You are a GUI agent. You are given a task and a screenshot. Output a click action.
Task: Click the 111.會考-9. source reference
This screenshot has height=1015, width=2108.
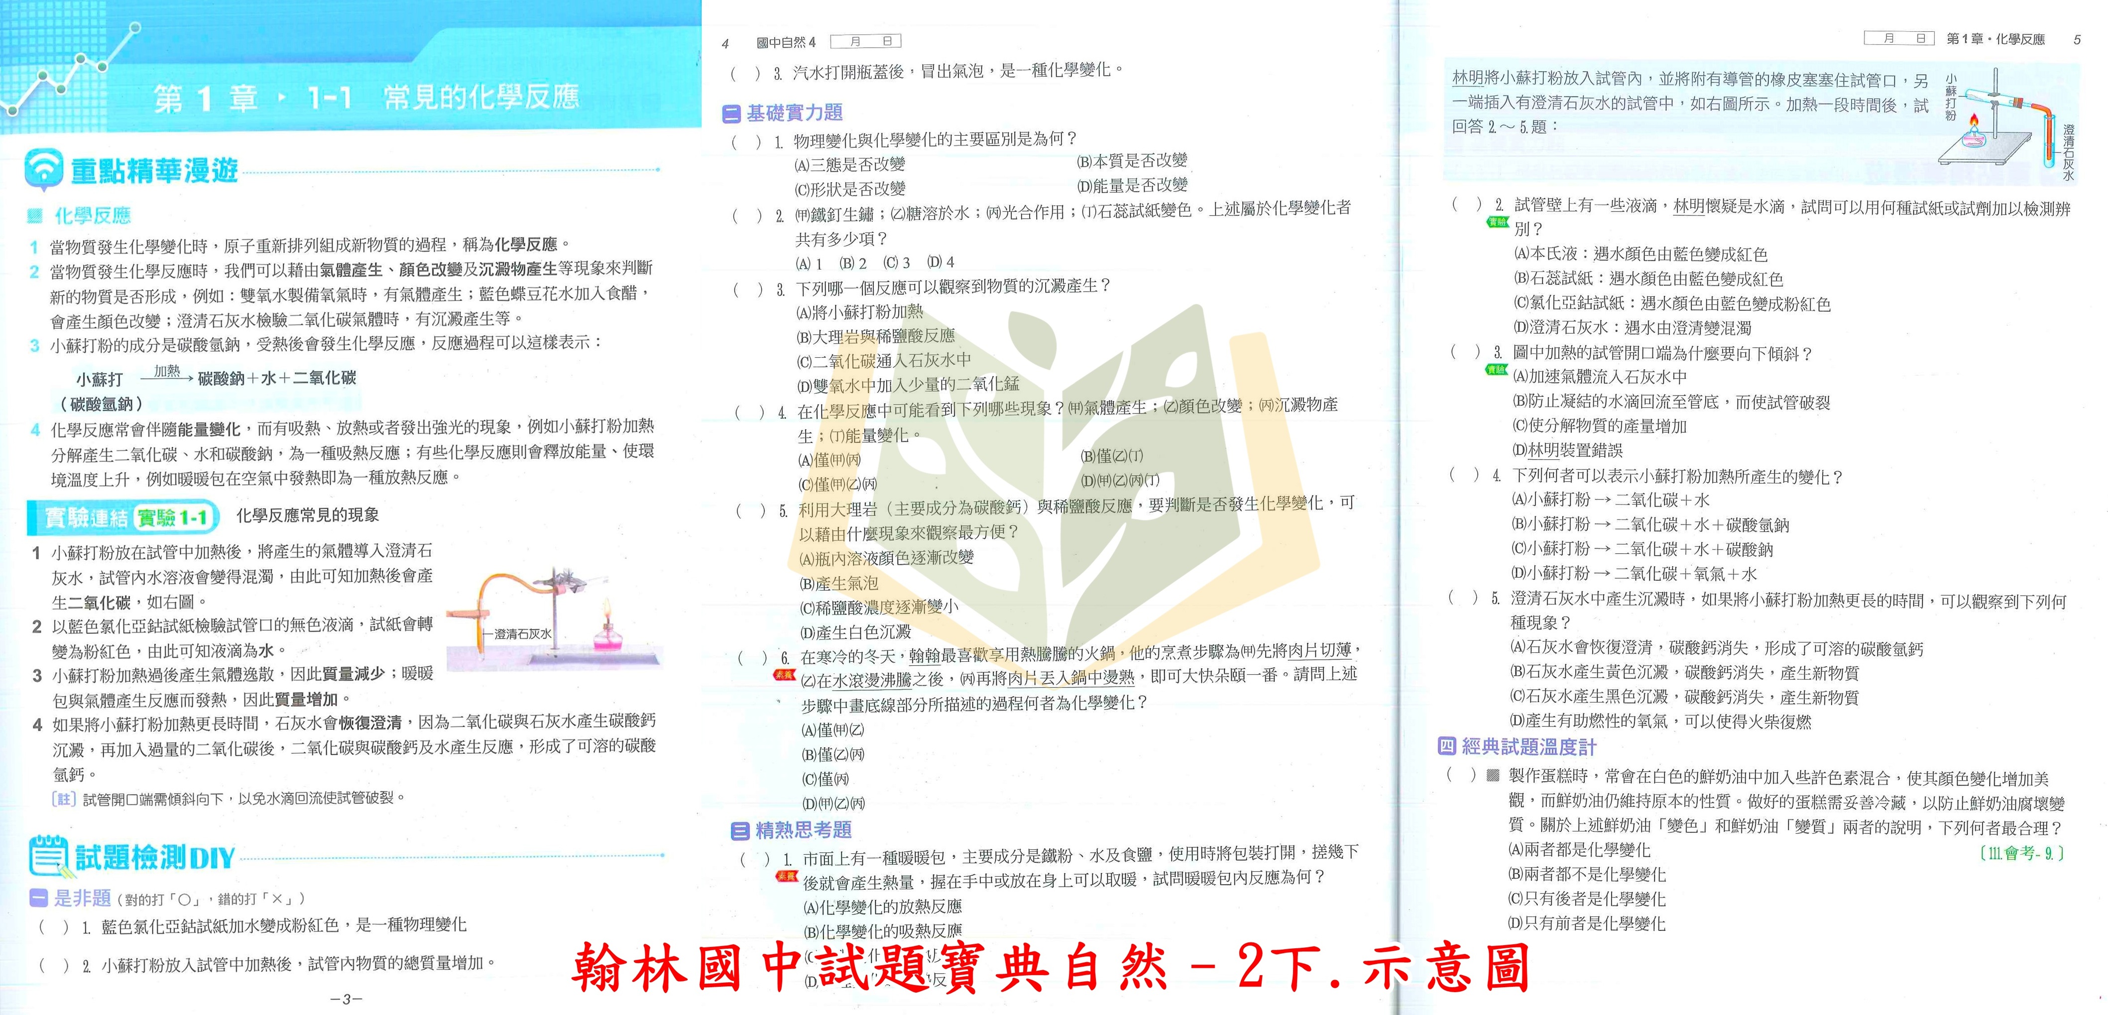click(x=2023, y=853)
